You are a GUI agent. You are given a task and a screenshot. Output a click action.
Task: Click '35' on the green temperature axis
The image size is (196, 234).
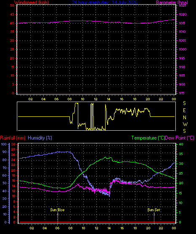click(181, 154)
